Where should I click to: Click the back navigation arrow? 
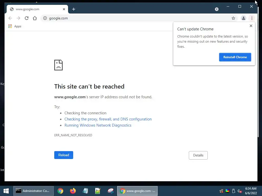10,18
